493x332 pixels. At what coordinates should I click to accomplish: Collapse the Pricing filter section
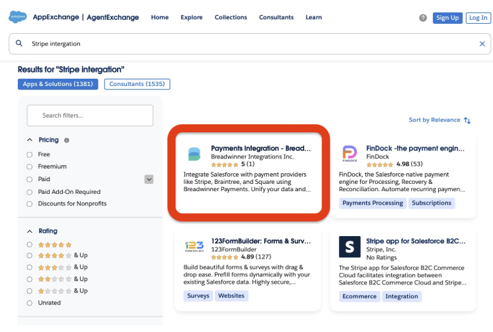[30, 140]
